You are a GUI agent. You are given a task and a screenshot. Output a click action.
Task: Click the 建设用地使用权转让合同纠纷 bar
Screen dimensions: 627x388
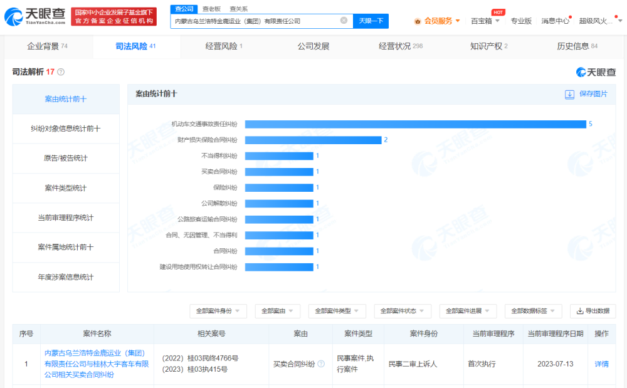point(279,267)
